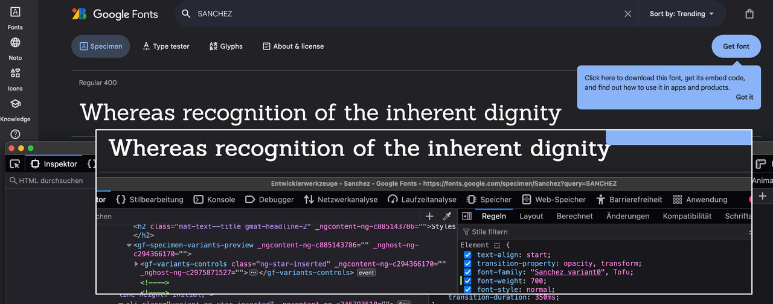Open the Laufzeitanalyse tab in DevTools
The width and height of the screenshot is (773, 304).
coord(422,200)
